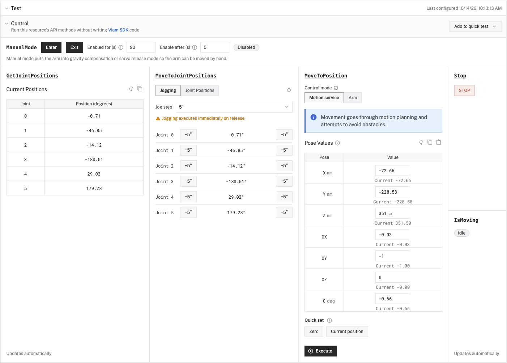Copy Pose Values icon
Viewport: 507px width, 363px height.
click(x=430, y=142)
